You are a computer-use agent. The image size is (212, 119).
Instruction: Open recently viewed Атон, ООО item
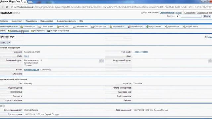click(63, 26)
